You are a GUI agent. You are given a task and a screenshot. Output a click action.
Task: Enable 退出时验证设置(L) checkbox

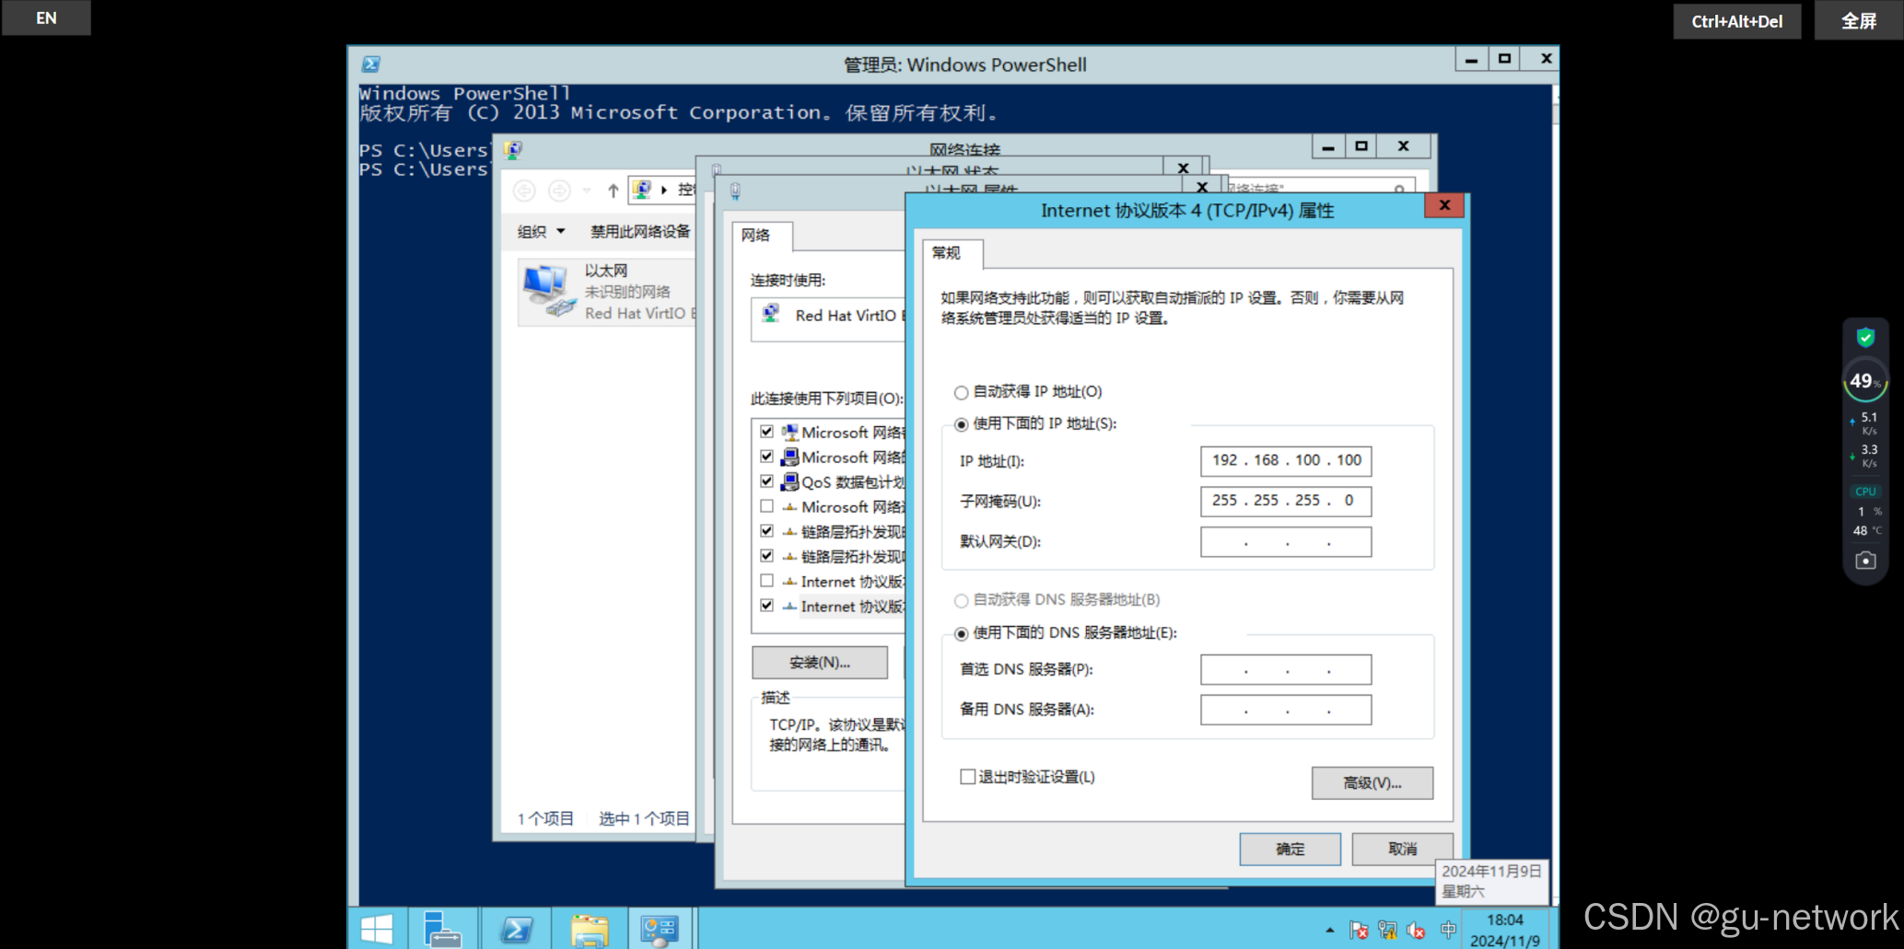(968, 777)
